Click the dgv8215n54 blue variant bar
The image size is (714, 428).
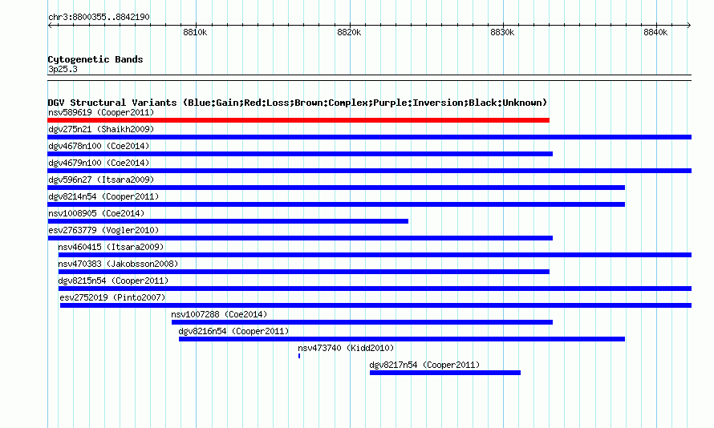pos(375,289)
